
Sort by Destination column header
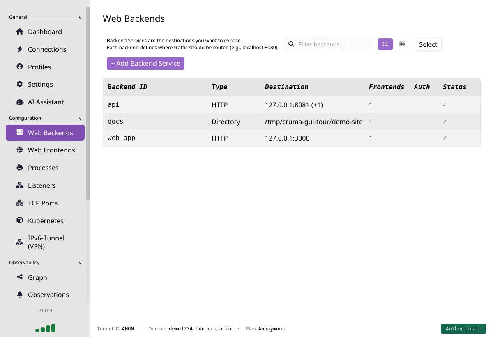[286, 87]
